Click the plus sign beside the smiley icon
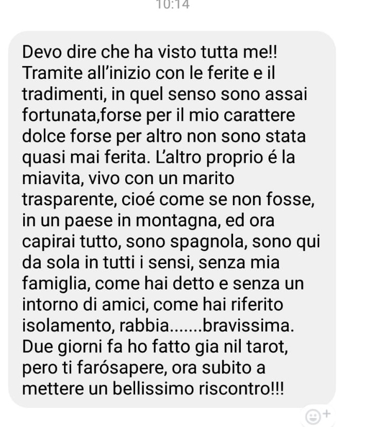Screen dimensions: 365x427 (x=326, y=414)
